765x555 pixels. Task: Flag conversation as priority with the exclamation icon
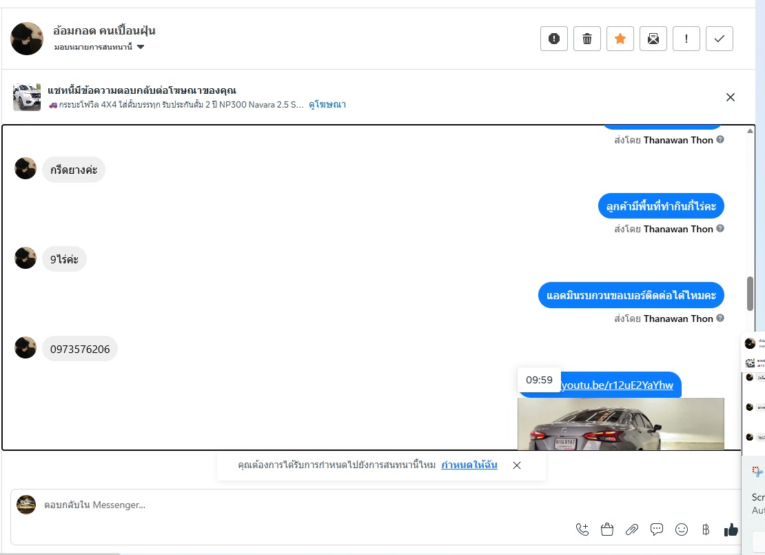pyautogui.click(x=686, y=39)
